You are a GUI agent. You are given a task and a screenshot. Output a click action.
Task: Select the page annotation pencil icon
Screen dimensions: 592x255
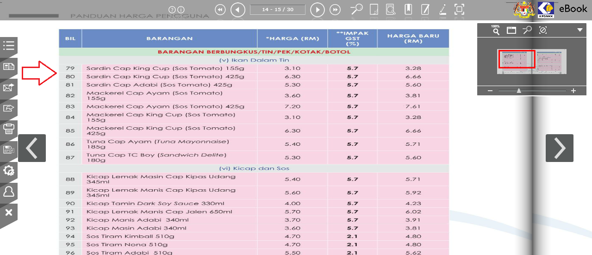[425, 9]
